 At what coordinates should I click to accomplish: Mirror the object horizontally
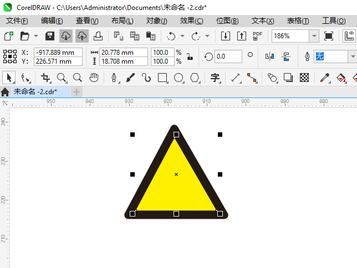coord(270,56)
